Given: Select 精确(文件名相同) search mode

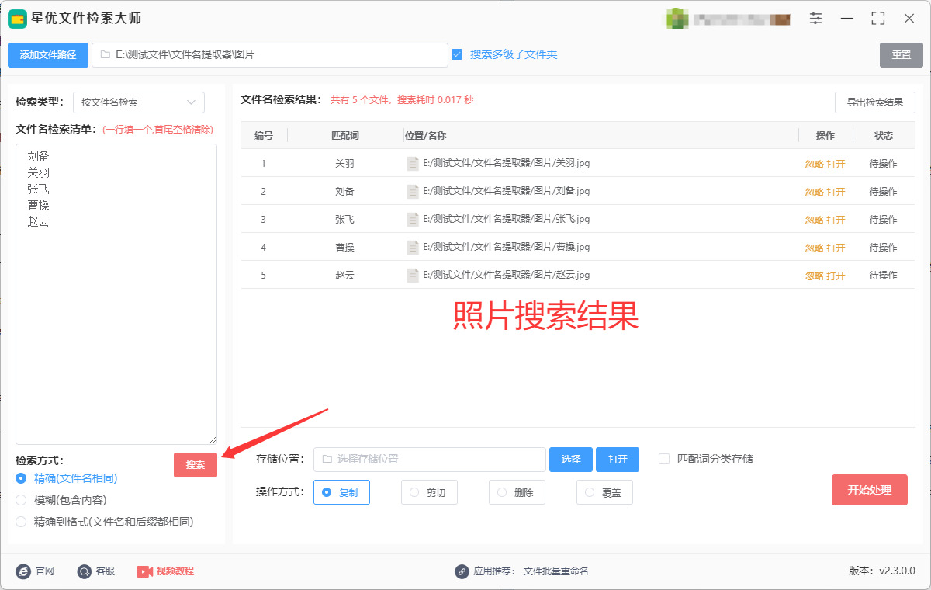Looking at the screenshot, I should 21,478.
